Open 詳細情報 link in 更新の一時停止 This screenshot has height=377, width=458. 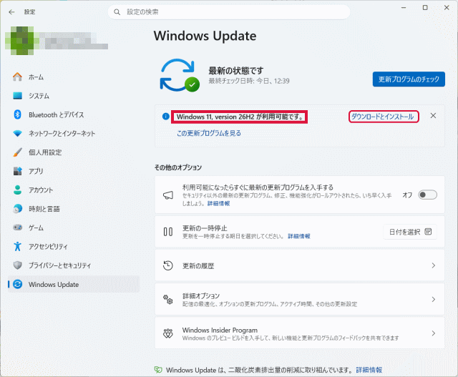(299, 236)
